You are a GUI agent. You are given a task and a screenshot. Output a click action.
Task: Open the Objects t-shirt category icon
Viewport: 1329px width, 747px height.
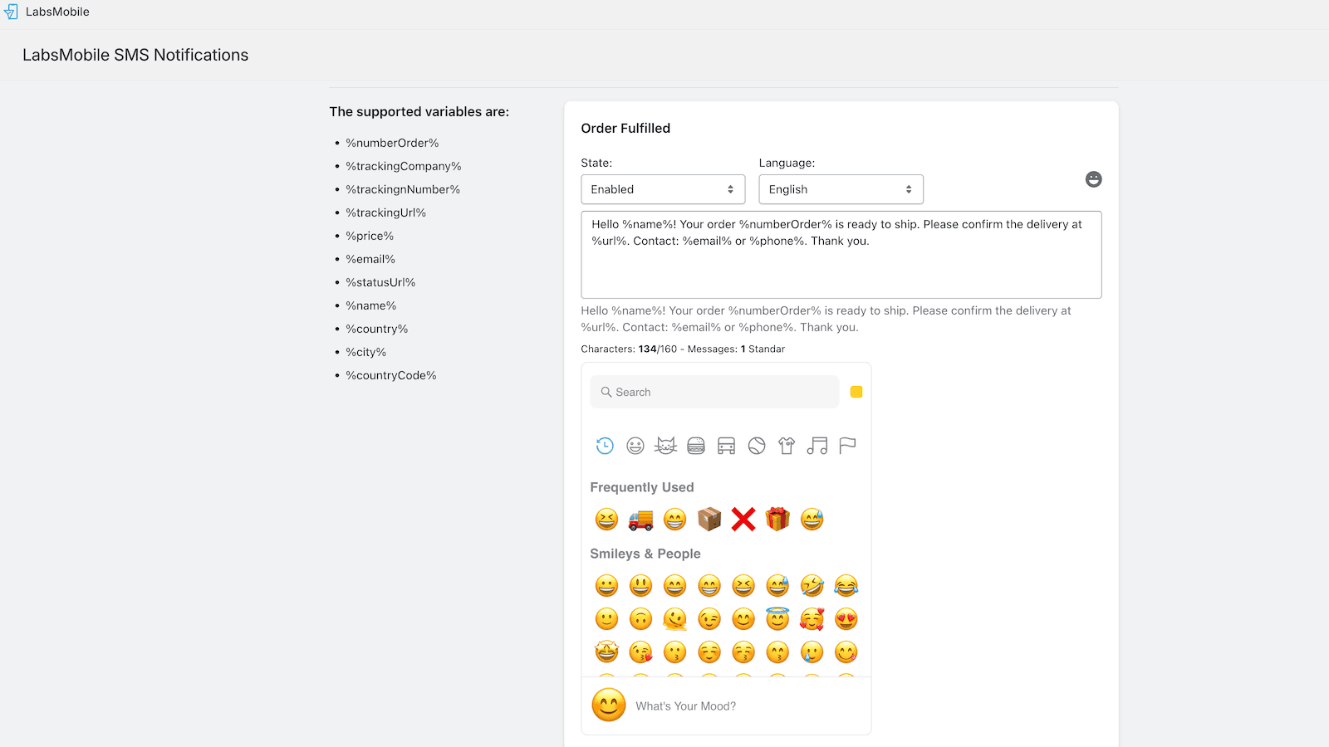tap(787, 446)
